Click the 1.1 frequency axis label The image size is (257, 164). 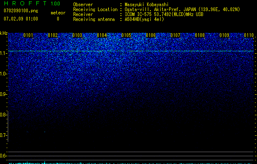4,53
